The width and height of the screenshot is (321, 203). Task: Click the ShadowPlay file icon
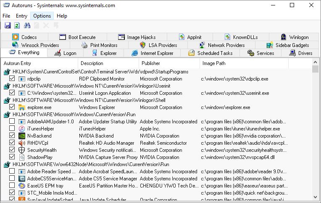pos(22,157)
